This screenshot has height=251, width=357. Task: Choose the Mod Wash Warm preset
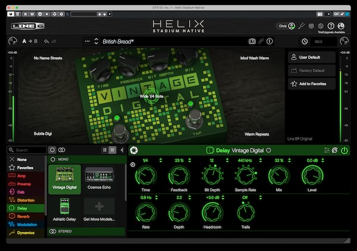click(x=255, y=58)
